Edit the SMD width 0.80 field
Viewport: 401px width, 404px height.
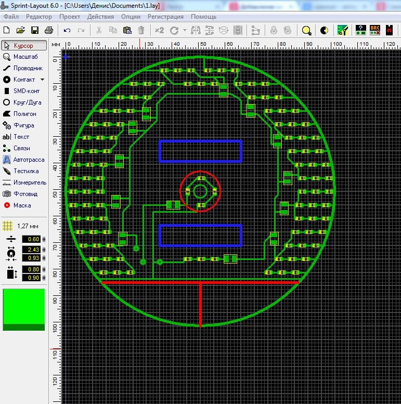click(x=31, y=269)
